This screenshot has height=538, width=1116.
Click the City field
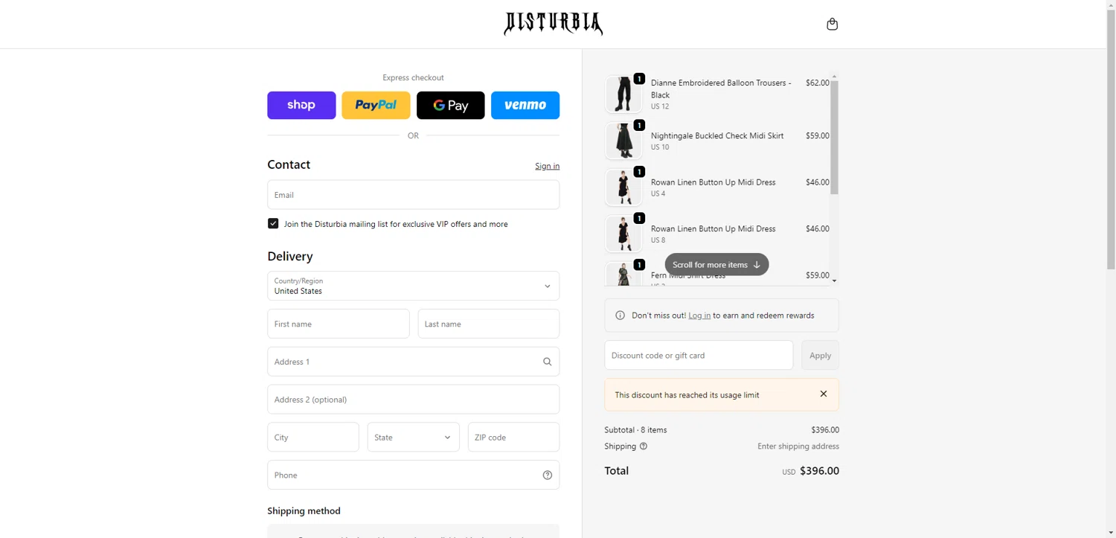(313, 438)
